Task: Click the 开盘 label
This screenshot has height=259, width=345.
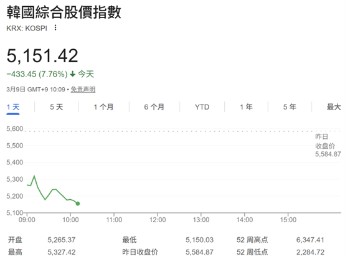Action: pyautogui.click(x=15, y=240)
